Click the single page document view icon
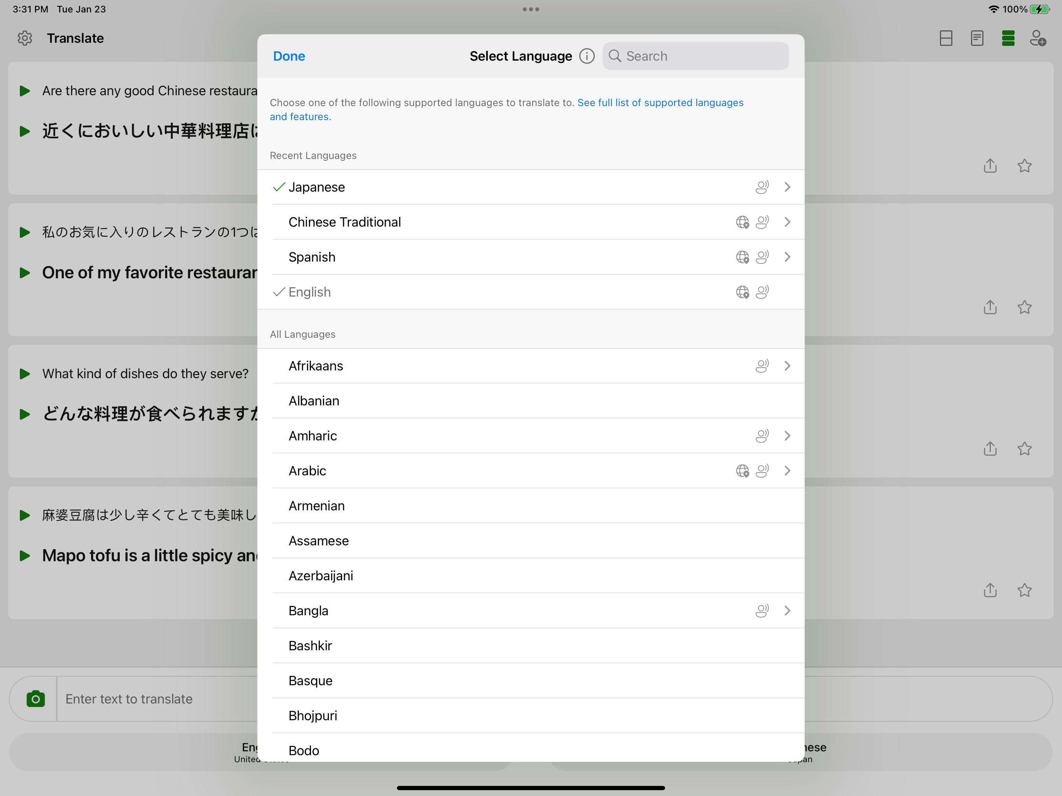The width and height of the screenshot is (1062, 796). 976,38
